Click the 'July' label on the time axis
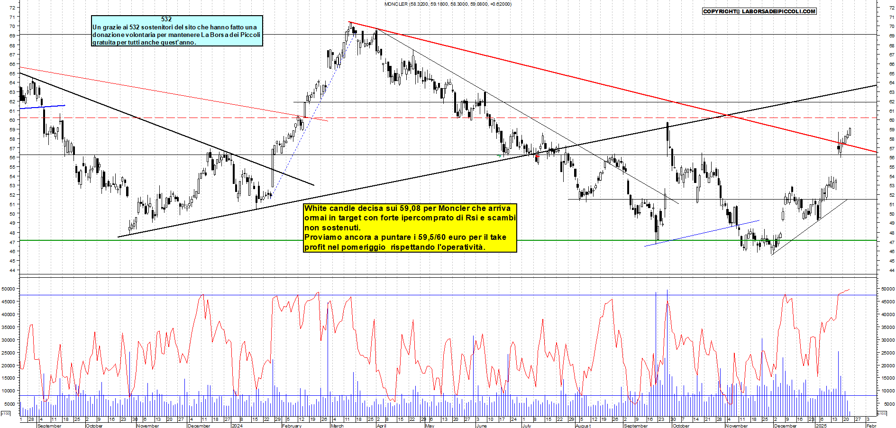Image resolution: width=896 pixels, height=428 pixels. coord(526,426)
